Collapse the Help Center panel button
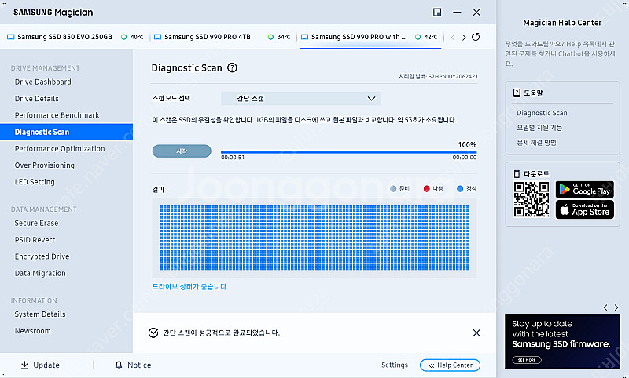 [450, 365]
